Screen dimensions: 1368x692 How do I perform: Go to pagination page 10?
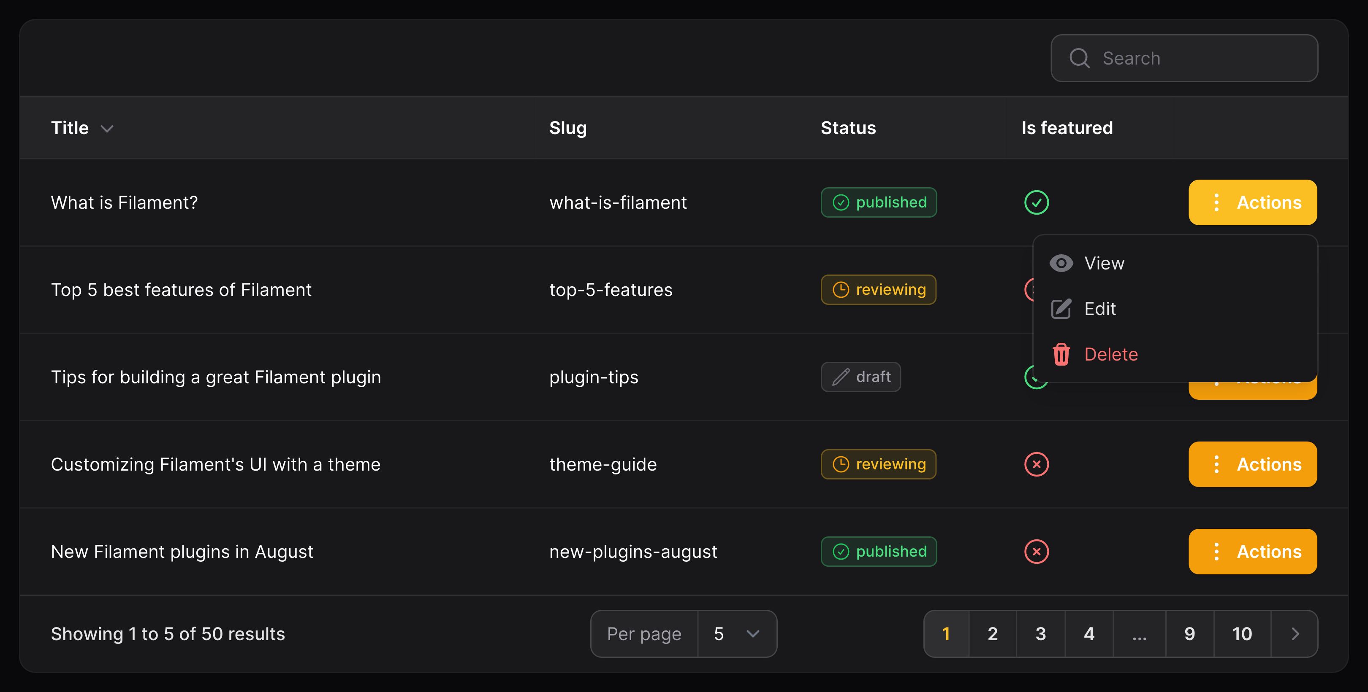click(x=1242, y=634)
